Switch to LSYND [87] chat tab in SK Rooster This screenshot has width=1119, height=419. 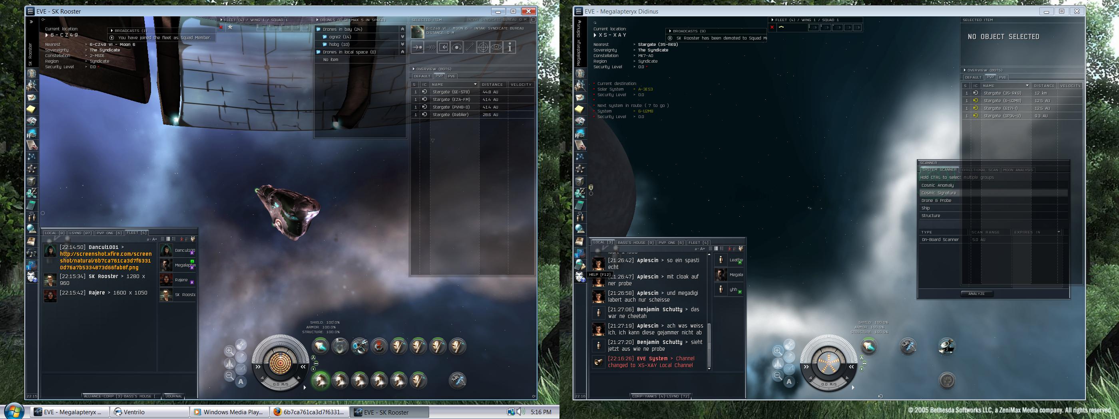(80, 233)
